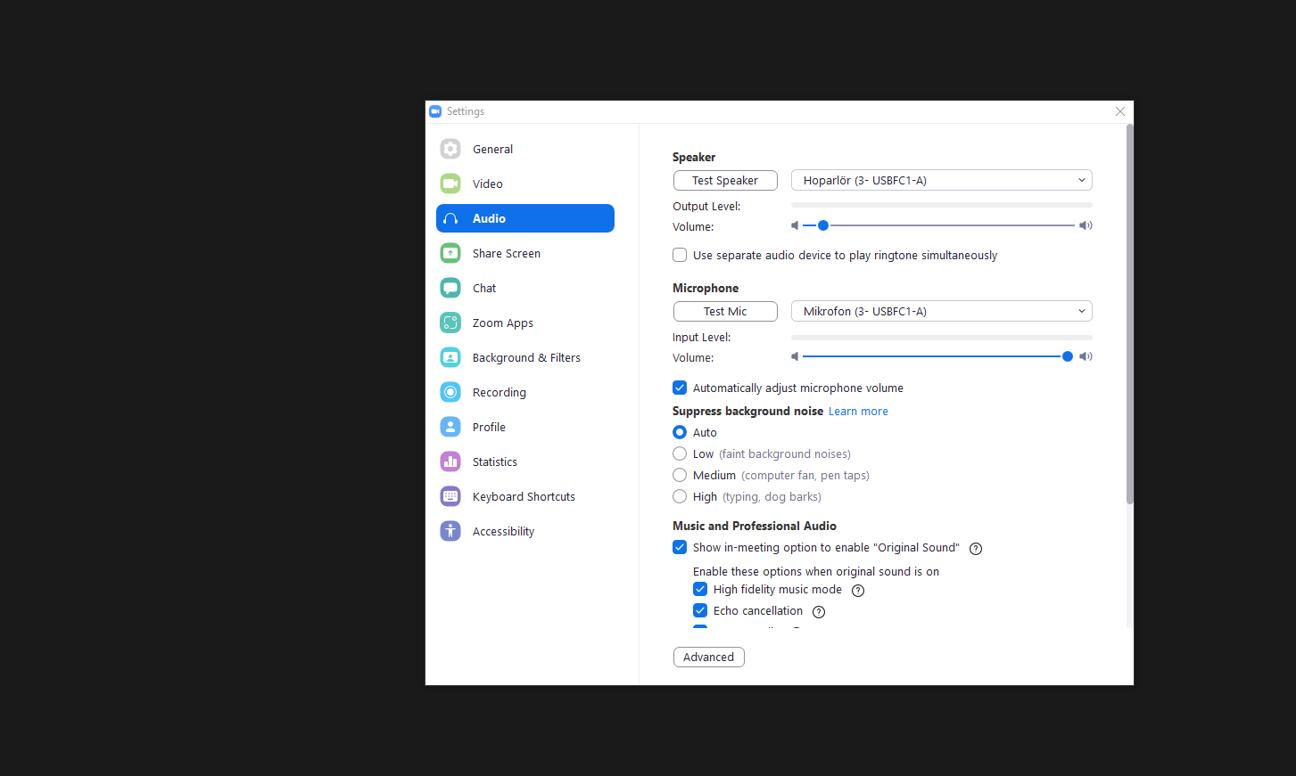The width and height of the screenshot is (1296, 776).
Task: Toggle Show in-meeting Original Sound option
Action: coord(680,547)
